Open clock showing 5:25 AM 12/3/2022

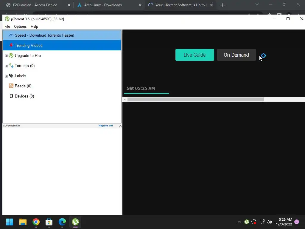click(284, 222)
